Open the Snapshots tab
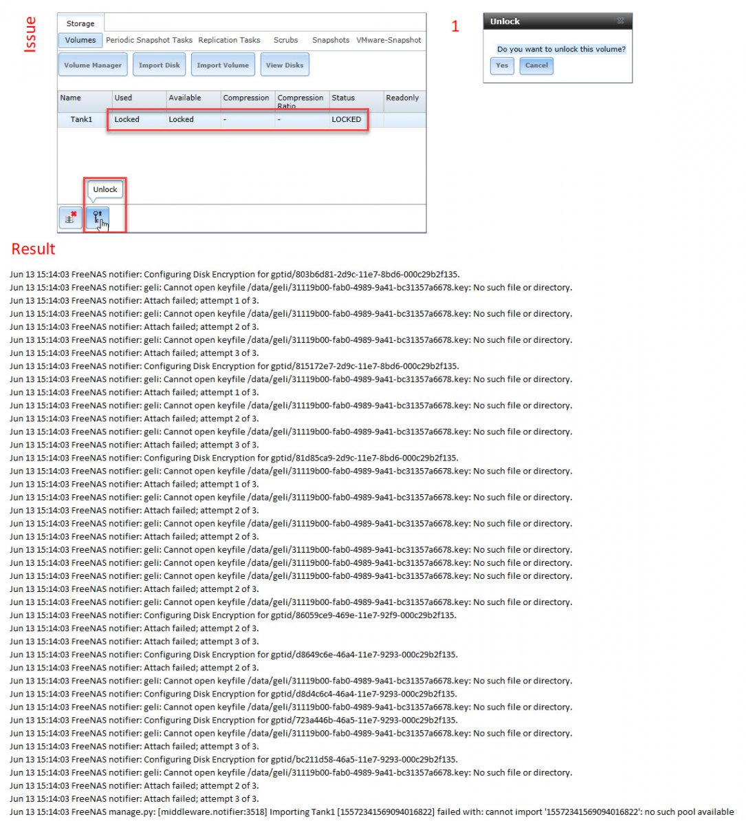This screenshot has width=746, height=826. click(x=331, y=40)
